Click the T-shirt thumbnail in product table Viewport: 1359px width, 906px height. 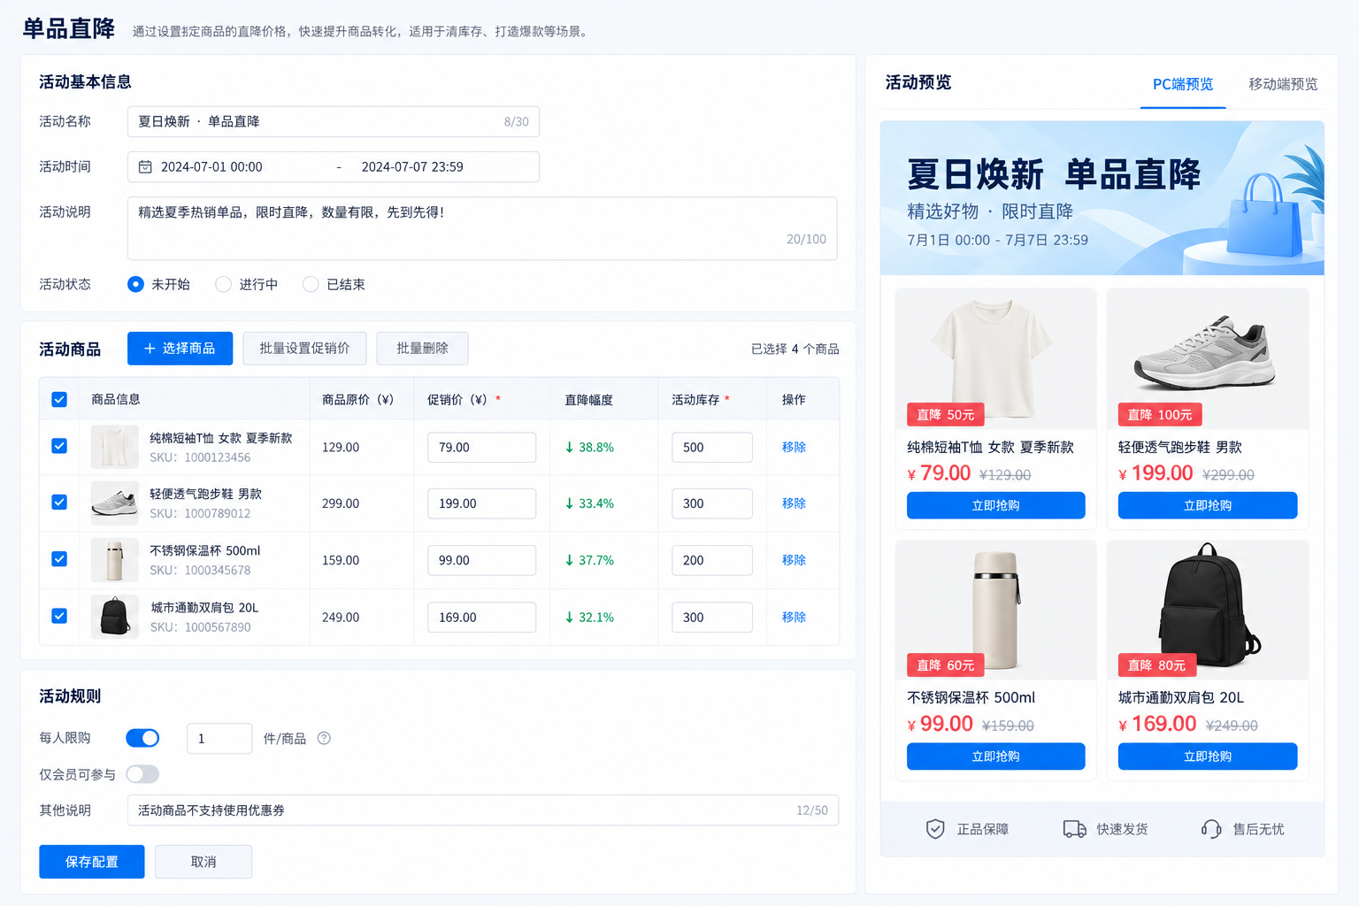click(115, 447)
